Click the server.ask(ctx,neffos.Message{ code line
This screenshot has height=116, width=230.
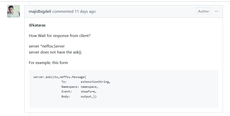60,77
